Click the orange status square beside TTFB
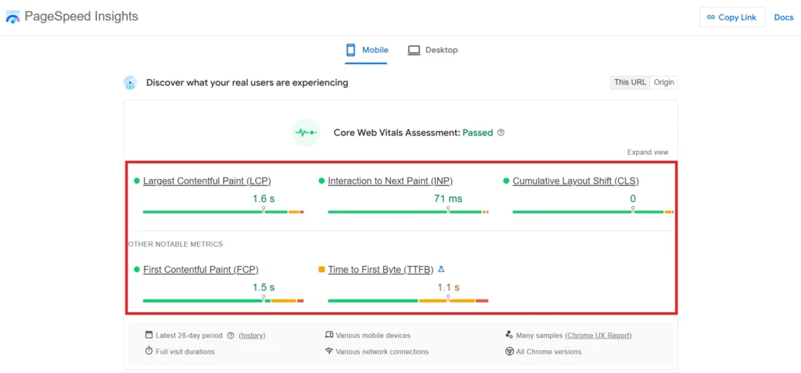This screenshot has height=373, width=801. coord(321,269)
